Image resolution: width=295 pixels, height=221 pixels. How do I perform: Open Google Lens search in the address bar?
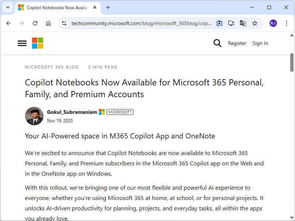click(219, 23)
